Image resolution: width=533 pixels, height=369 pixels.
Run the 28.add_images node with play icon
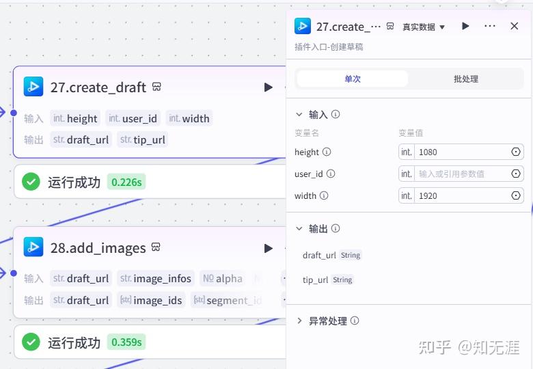(268, 248)
